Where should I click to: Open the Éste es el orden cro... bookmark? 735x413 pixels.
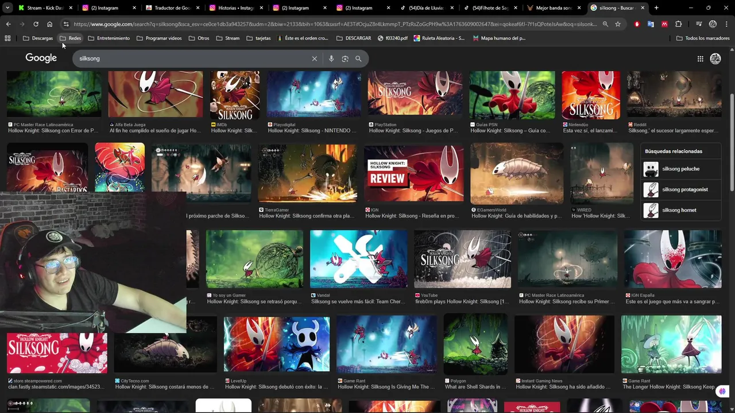click(x=303, y=38)
